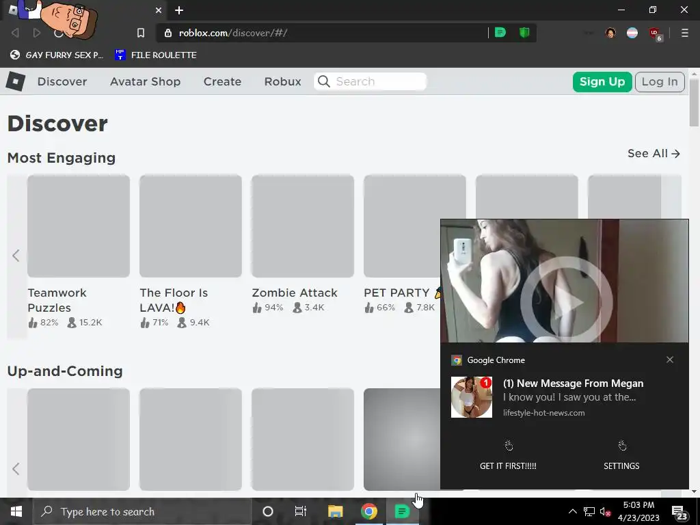Open File Explorer from taskbar

click(x=335, y=511)
